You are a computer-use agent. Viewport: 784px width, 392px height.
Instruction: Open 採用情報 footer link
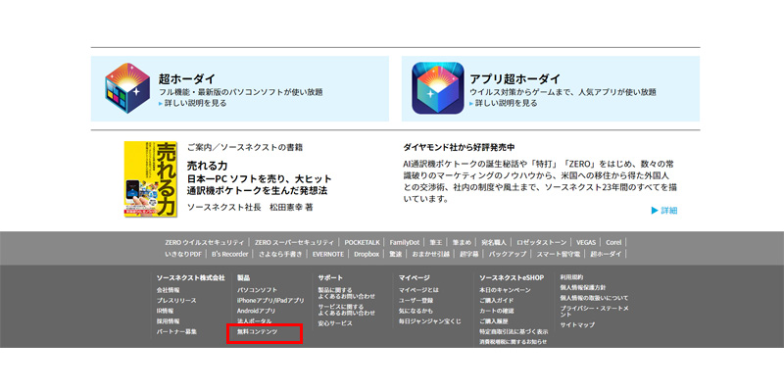pos(168,321)
